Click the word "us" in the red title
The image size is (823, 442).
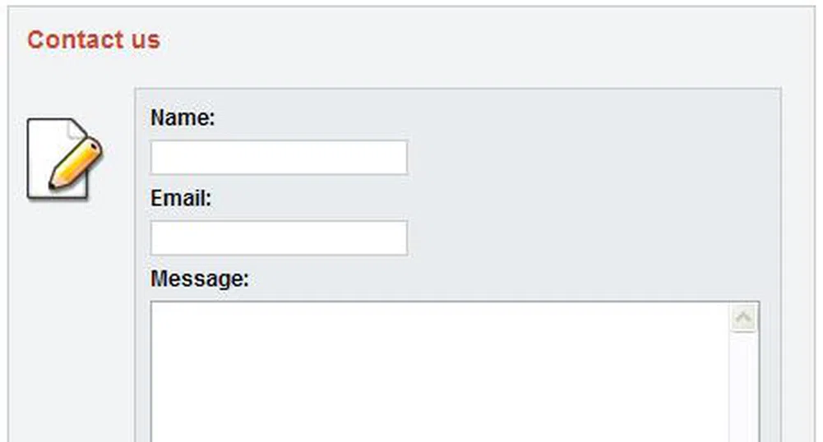[145, 40]
